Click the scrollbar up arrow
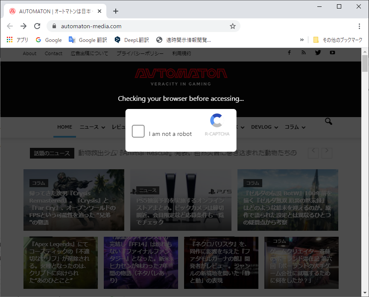The width and height of the screenshot is (369, 297). (365, 51)
